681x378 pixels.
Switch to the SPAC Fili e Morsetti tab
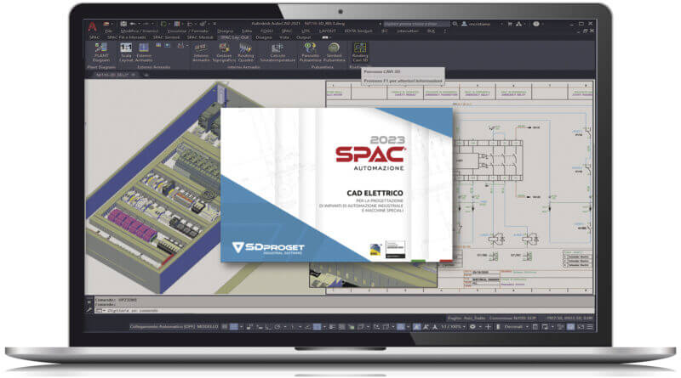[119, 37]
